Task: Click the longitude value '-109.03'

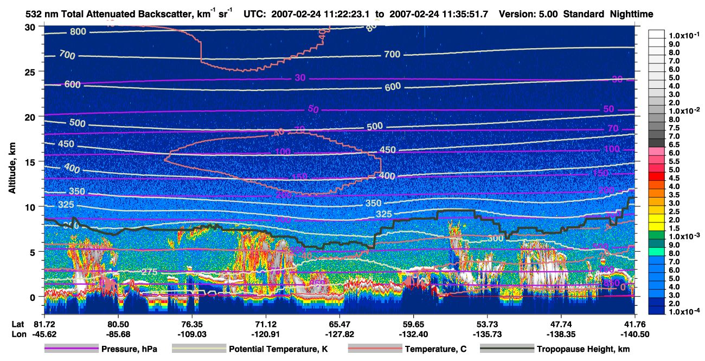Action: (x=192, y=333)
